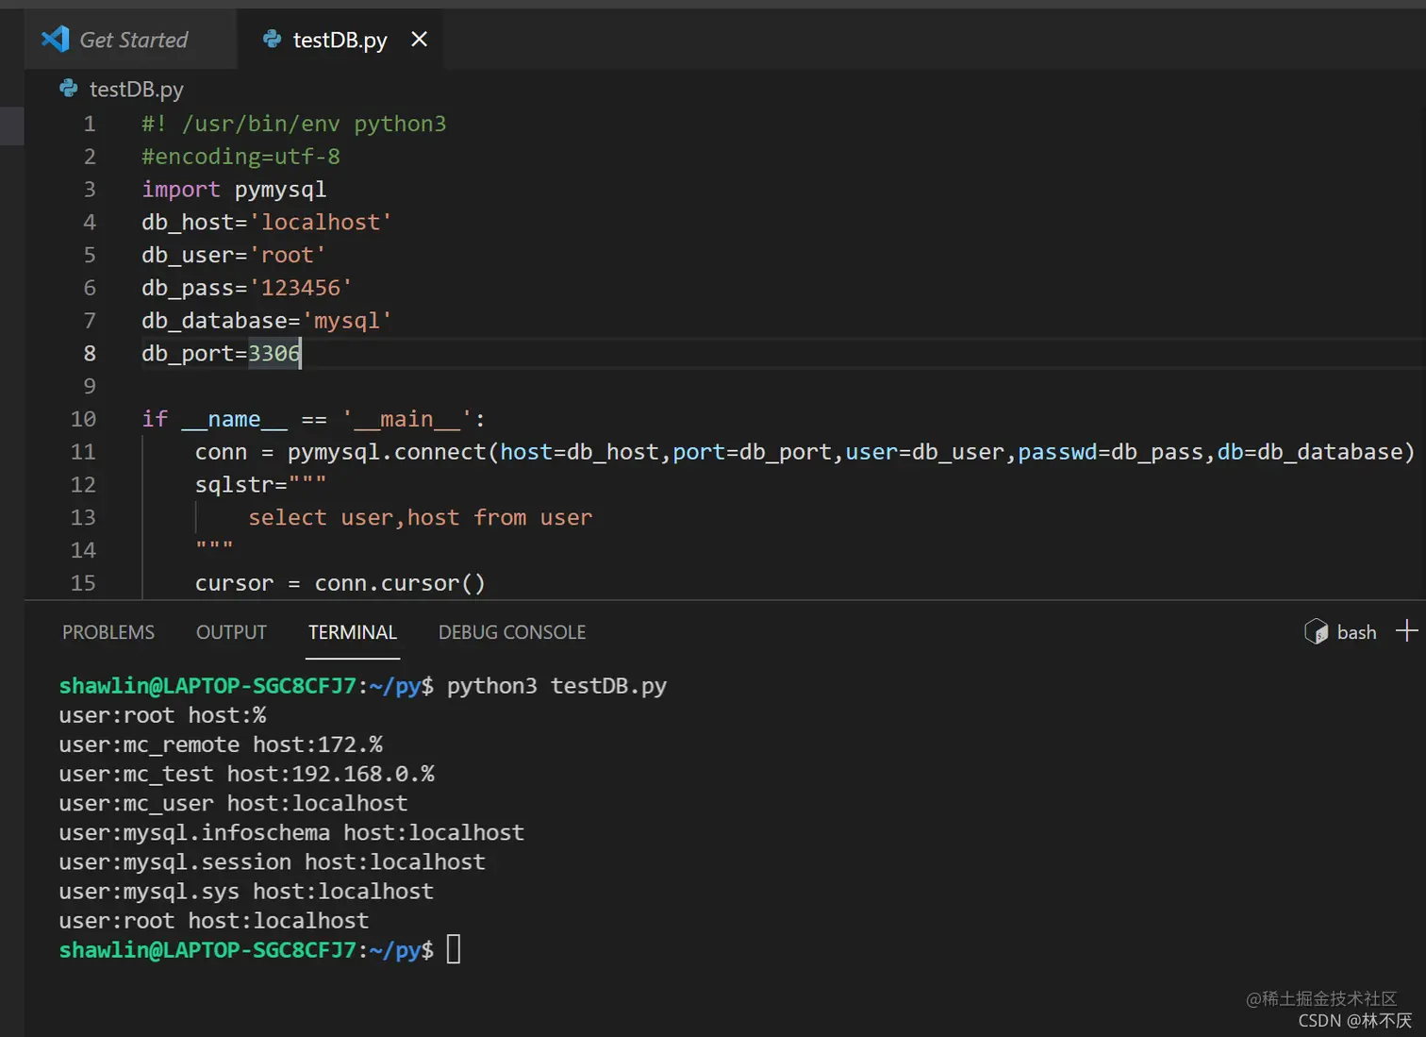Screen dimensions: 1426x1037
Task: Open the Get Started tab
Action: (x=131, y=40)
